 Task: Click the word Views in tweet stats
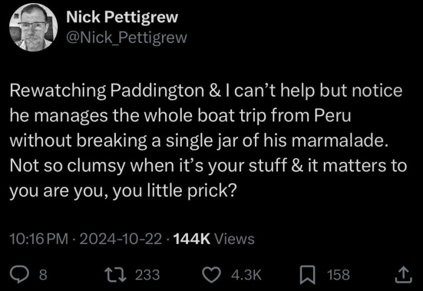pyautogui.click(x=234, y=239)
